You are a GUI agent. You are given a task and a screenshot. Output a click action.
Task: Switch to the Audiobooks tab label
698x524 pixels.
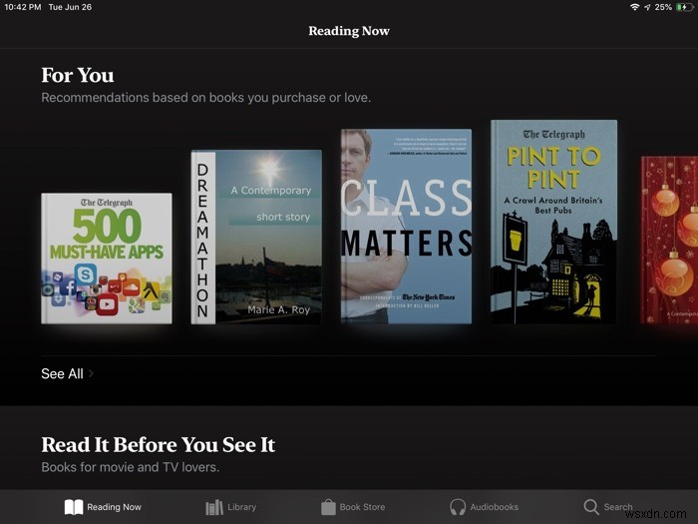[x=495, y=507]
